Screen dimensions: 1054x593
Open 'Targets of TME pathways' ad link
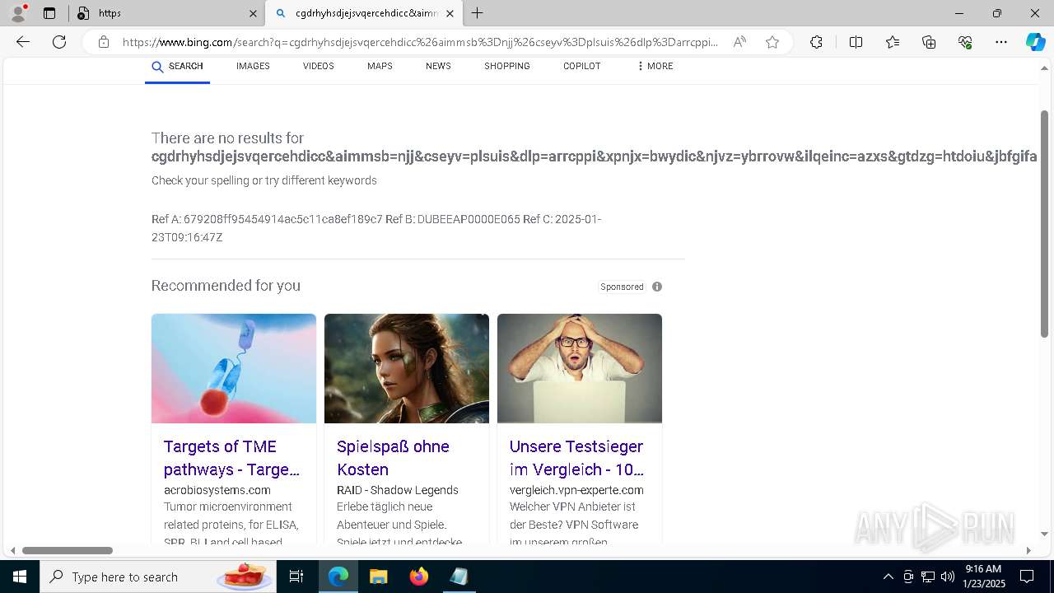coord(231,458)
